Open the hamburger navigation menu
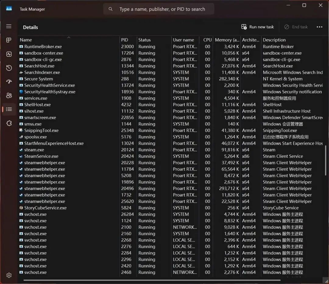 (9, 26)
